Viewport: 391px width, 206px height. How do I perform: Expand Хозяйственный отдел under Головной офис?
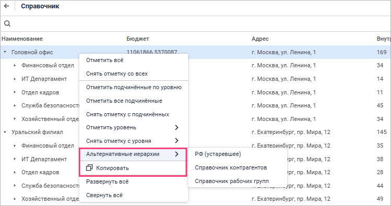(x=15, y=119)
